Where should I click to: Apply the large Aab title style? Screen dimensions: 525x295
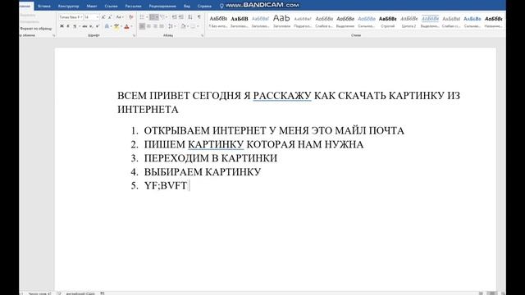click(x=281, y=20)
